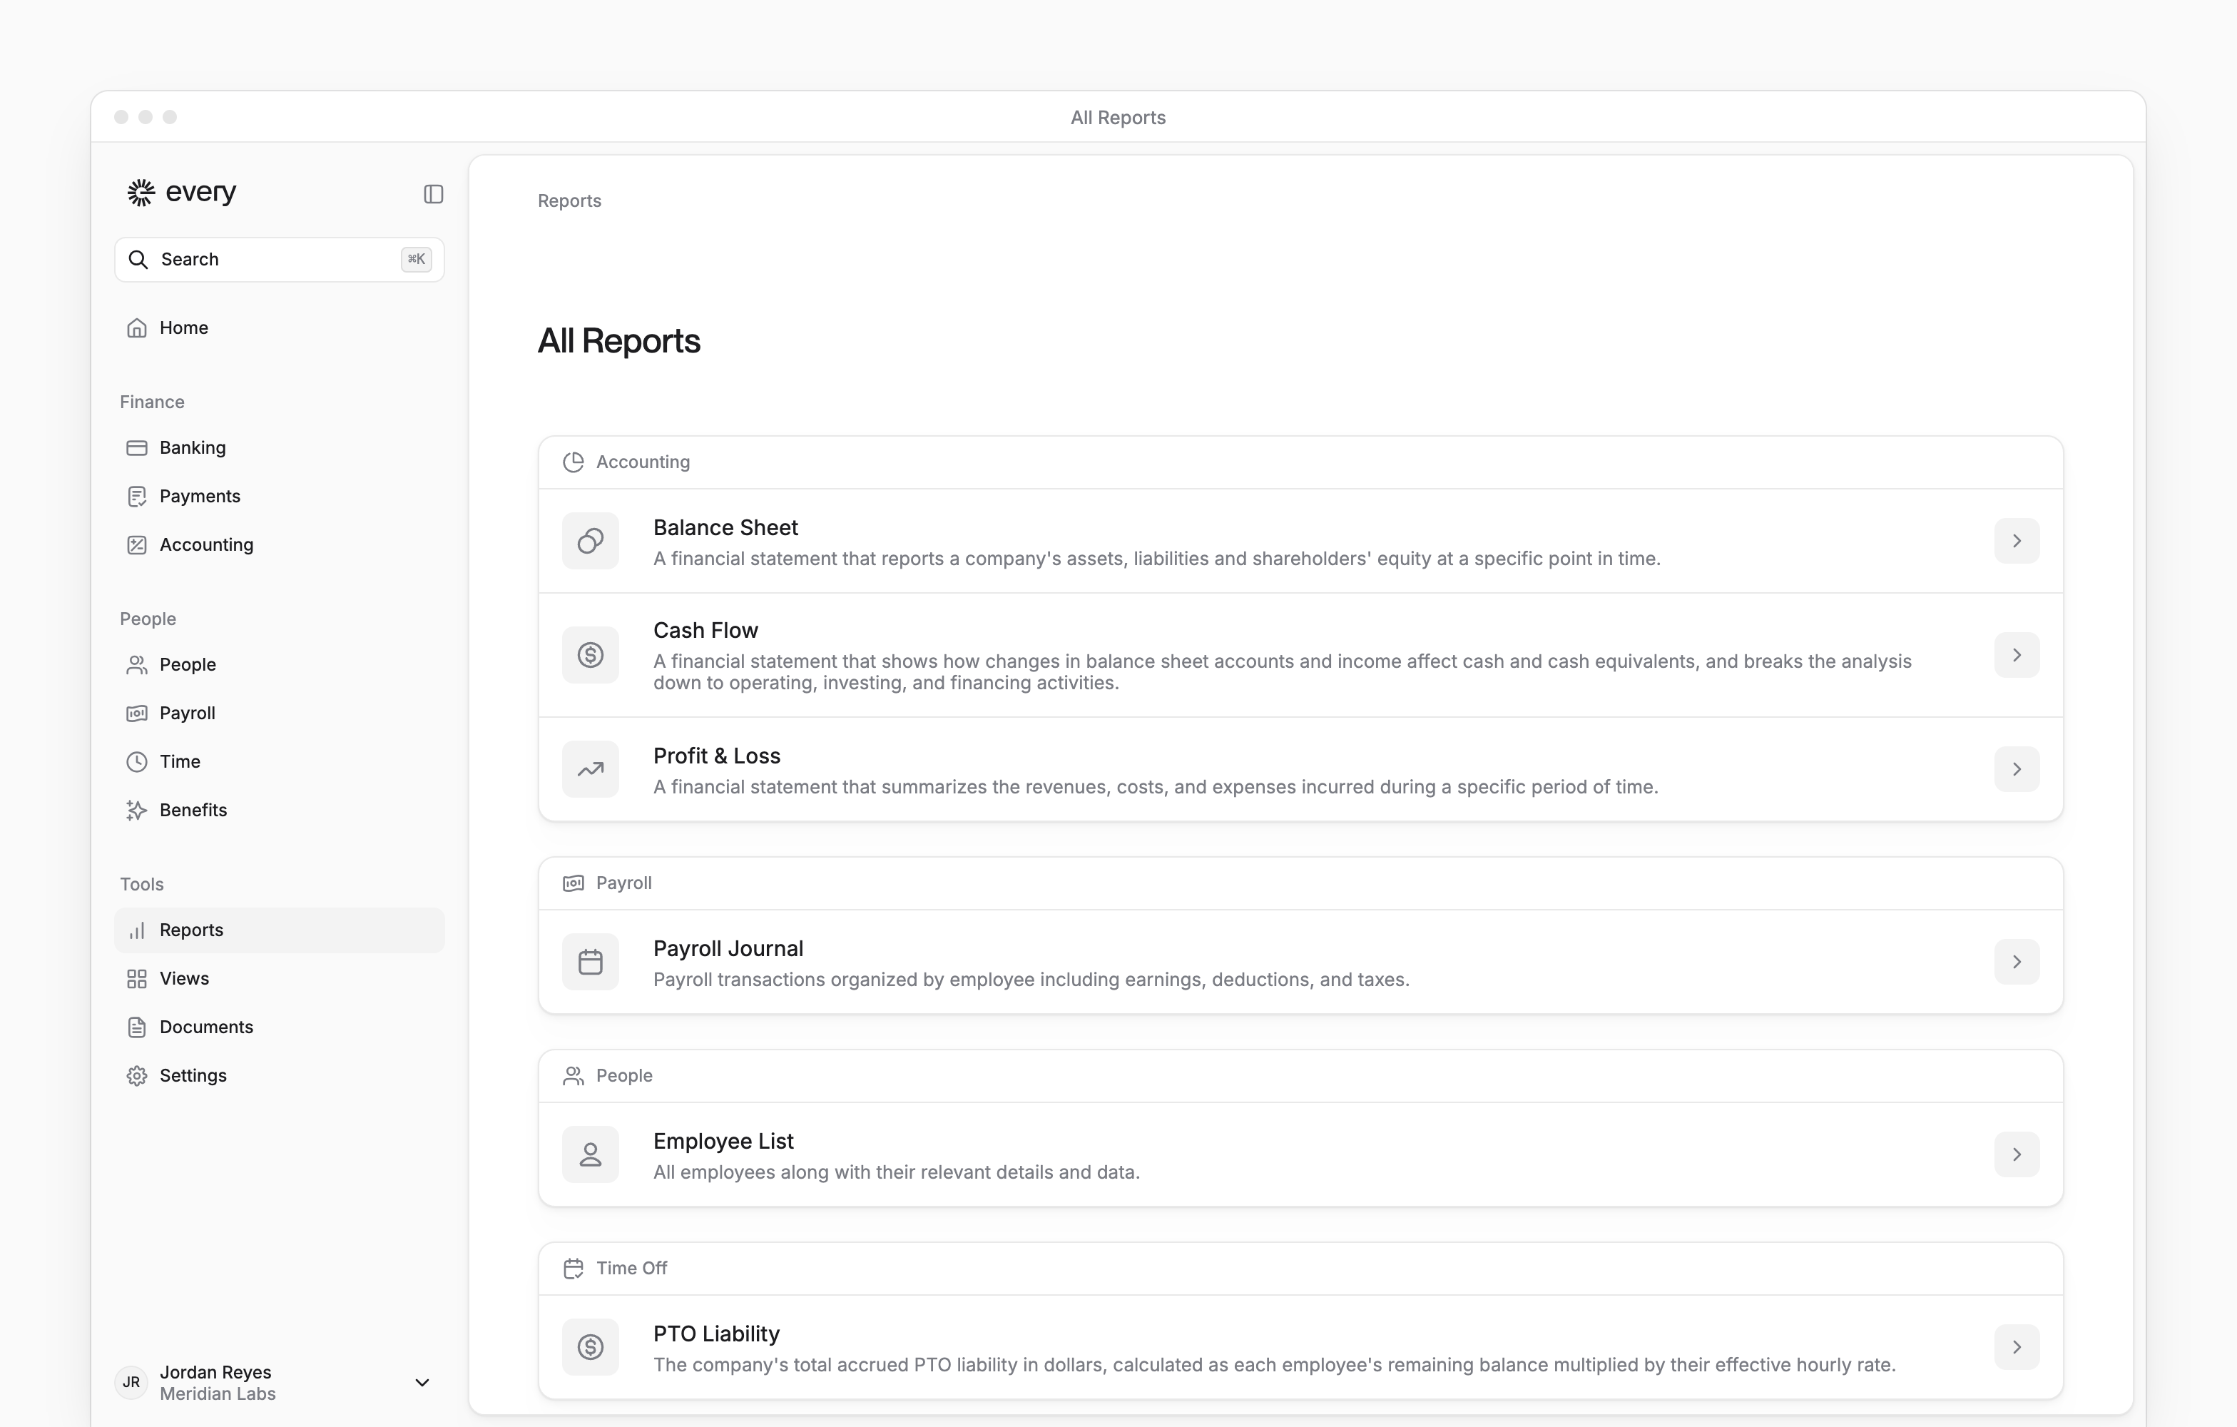The image size is (2237, 1427).
Task: Select the Reports sidebar item
Action: (280, 930)
